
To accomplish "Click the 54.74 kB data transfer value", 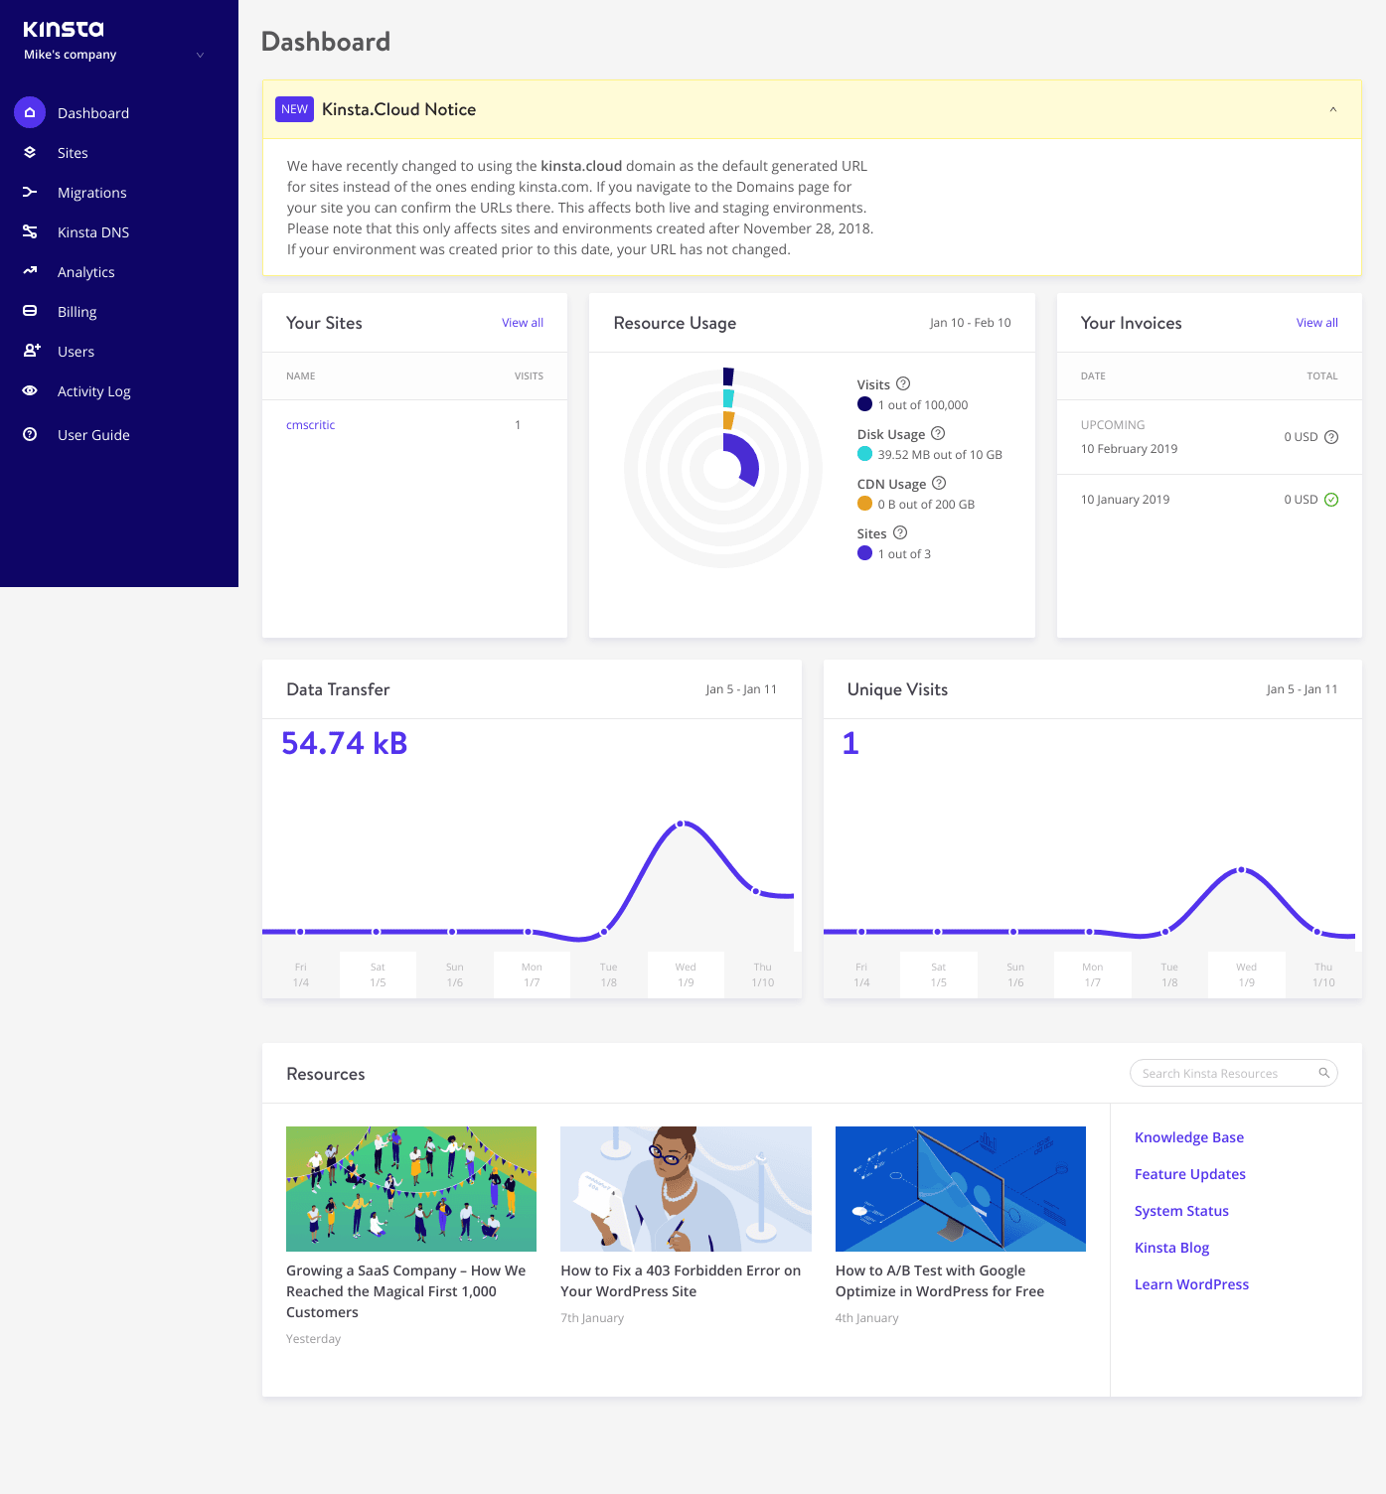I will pos(345,743).
